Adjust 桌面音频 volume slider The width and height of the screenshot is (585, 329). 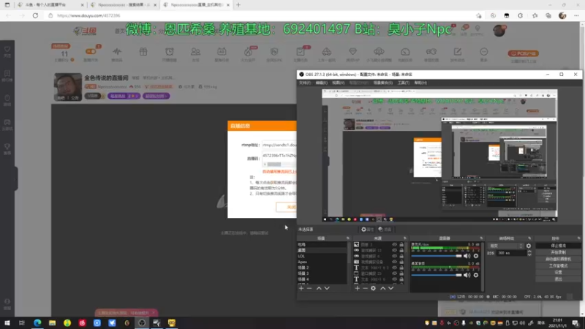coord(437,276)
